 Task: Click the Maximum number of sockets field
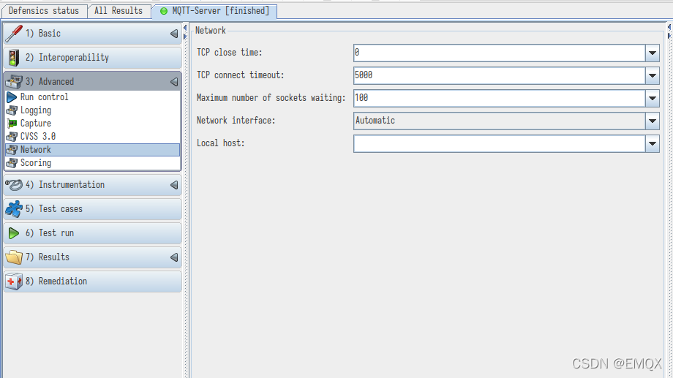[x=497, y=99]
